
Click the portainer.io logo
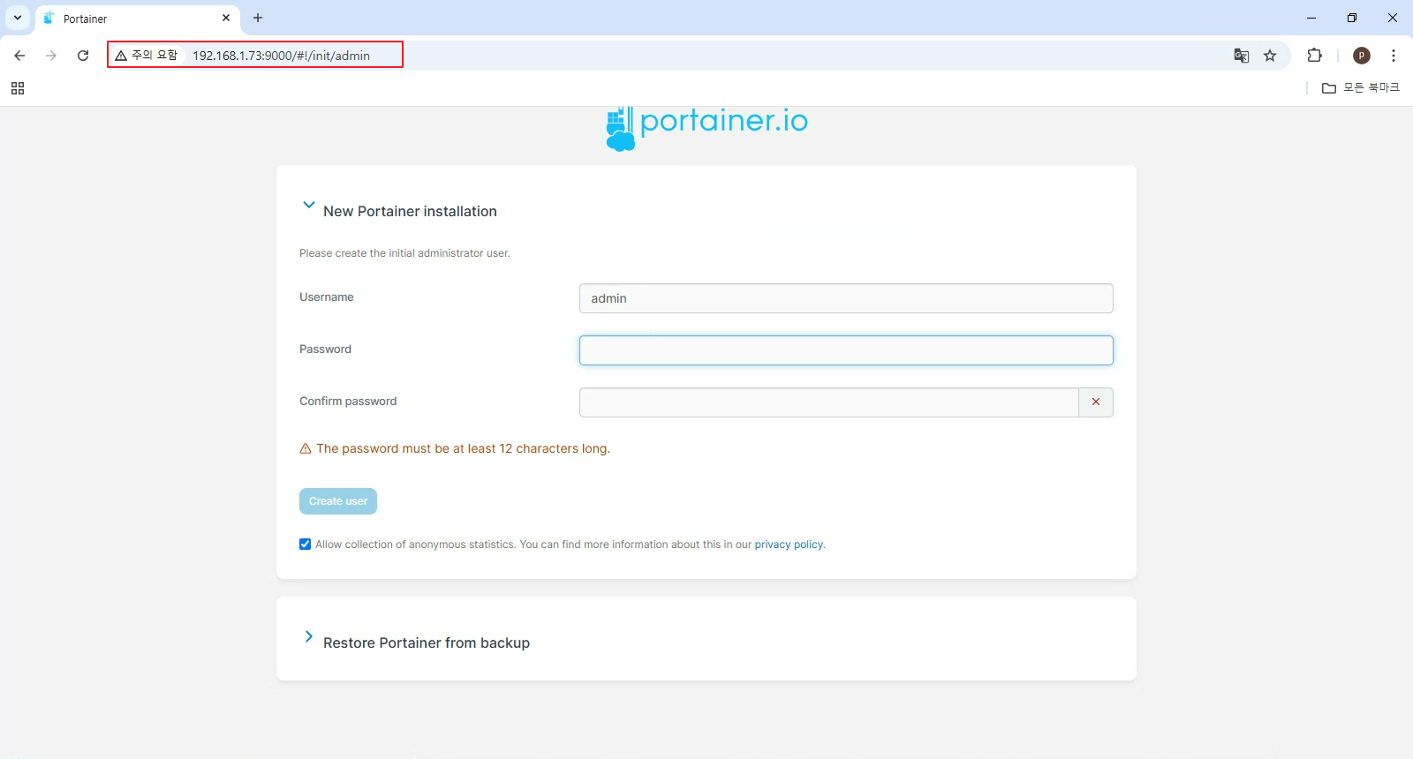click(x=706, y=128)
